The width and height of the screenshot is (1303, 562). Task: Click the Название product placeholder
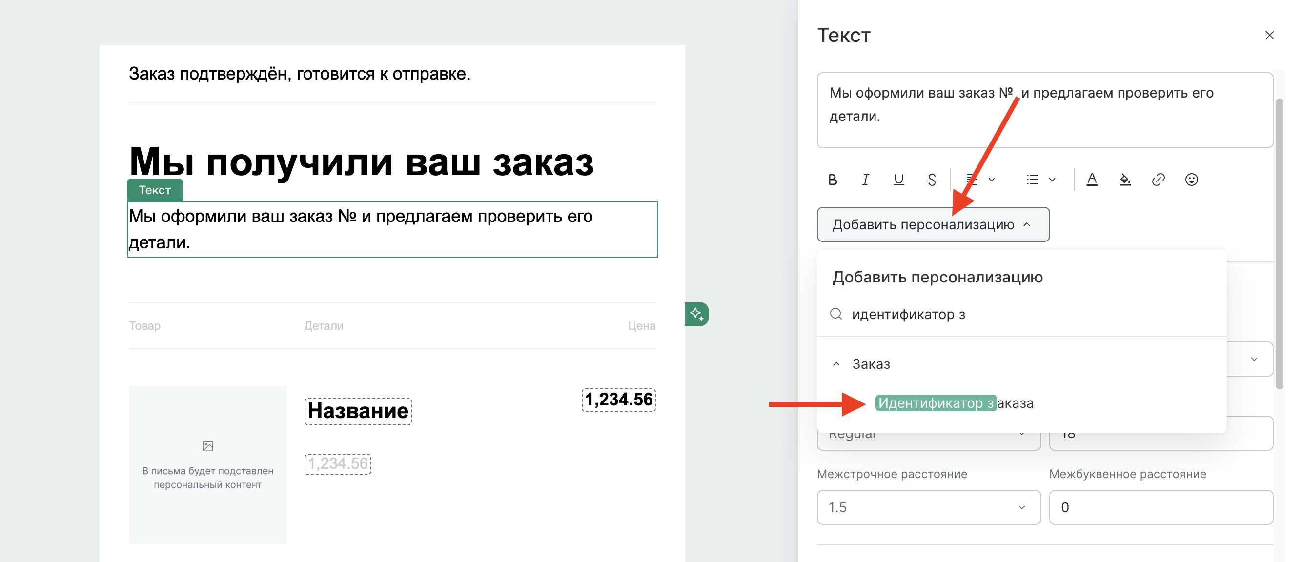tap(358, 411)
